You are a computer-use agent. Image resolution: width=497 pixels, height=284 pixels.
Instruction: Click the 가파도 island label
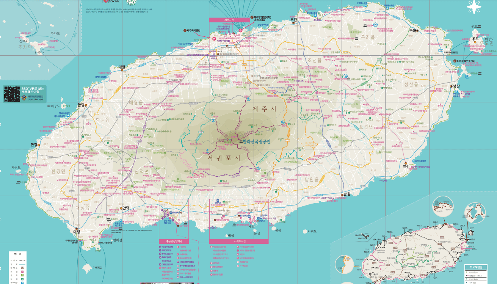click(x=97, y=268)
